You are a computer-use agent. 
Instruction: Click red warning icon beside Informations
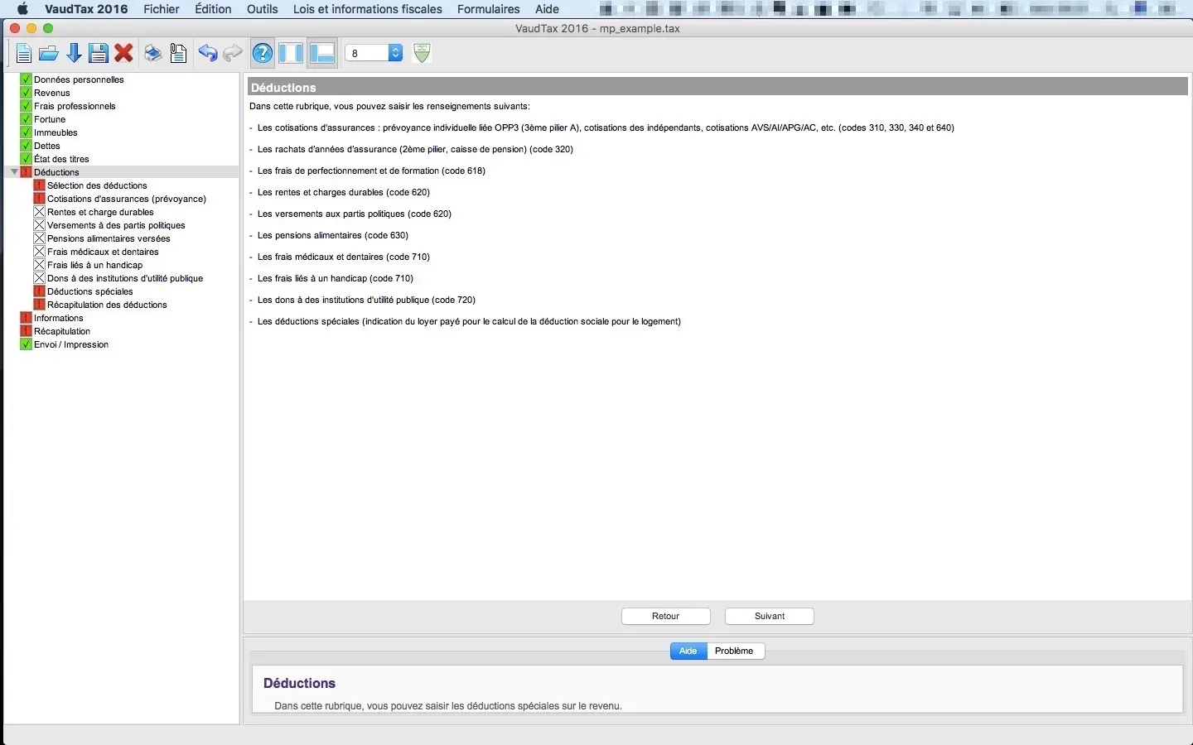26,318
